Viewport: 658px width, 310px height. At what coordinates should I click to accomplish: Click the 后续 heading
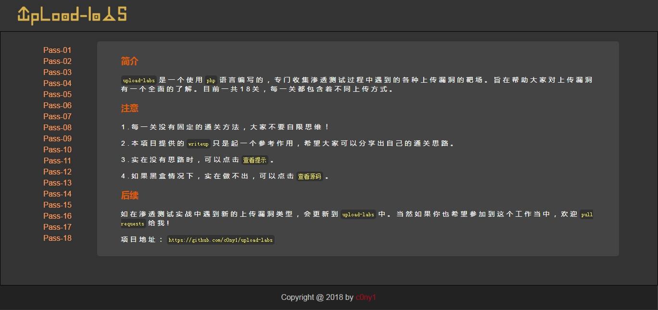129,196
